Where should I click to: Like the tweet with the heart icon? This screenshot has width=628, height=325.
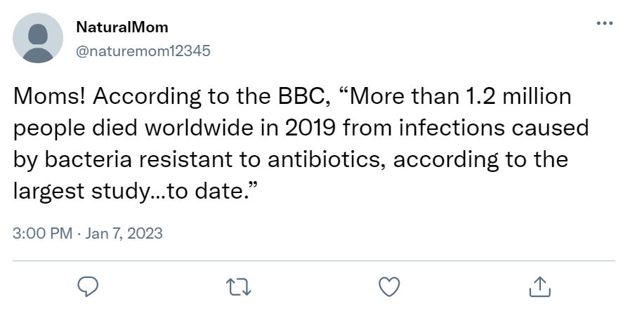[x=389, y=286]
